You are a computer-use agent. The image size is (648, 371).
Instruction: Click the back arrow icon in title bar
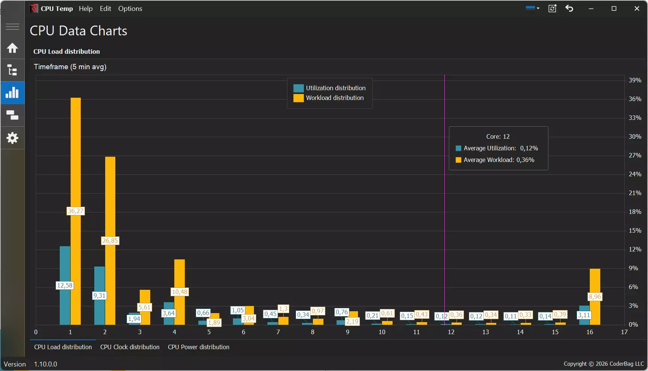tap(569, 8)
